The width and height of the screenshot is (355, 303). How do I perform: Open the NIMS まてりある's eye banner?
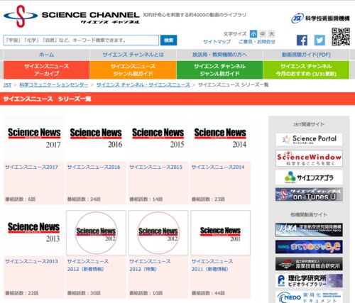click(309, 247)
